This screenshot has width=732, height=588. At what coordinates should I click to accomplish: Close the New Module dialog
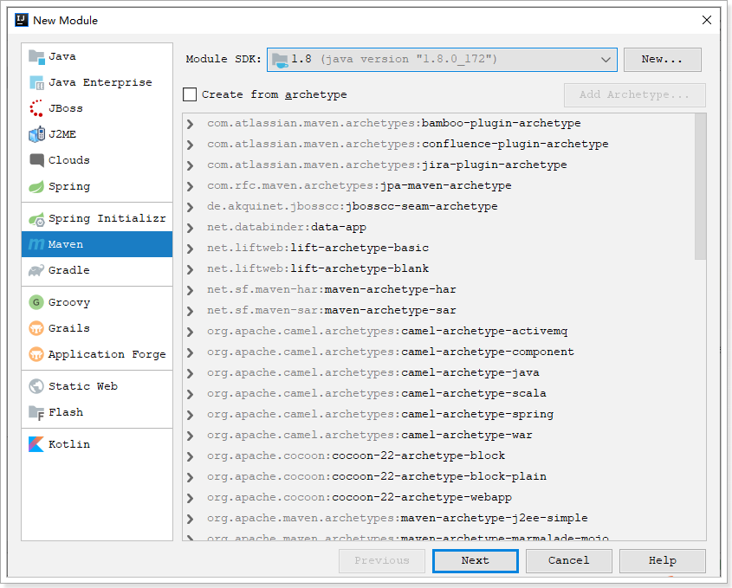(x=707, y=20)
